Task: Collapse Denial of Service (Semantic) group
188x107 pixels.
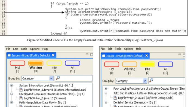Action: coord(106,102)
